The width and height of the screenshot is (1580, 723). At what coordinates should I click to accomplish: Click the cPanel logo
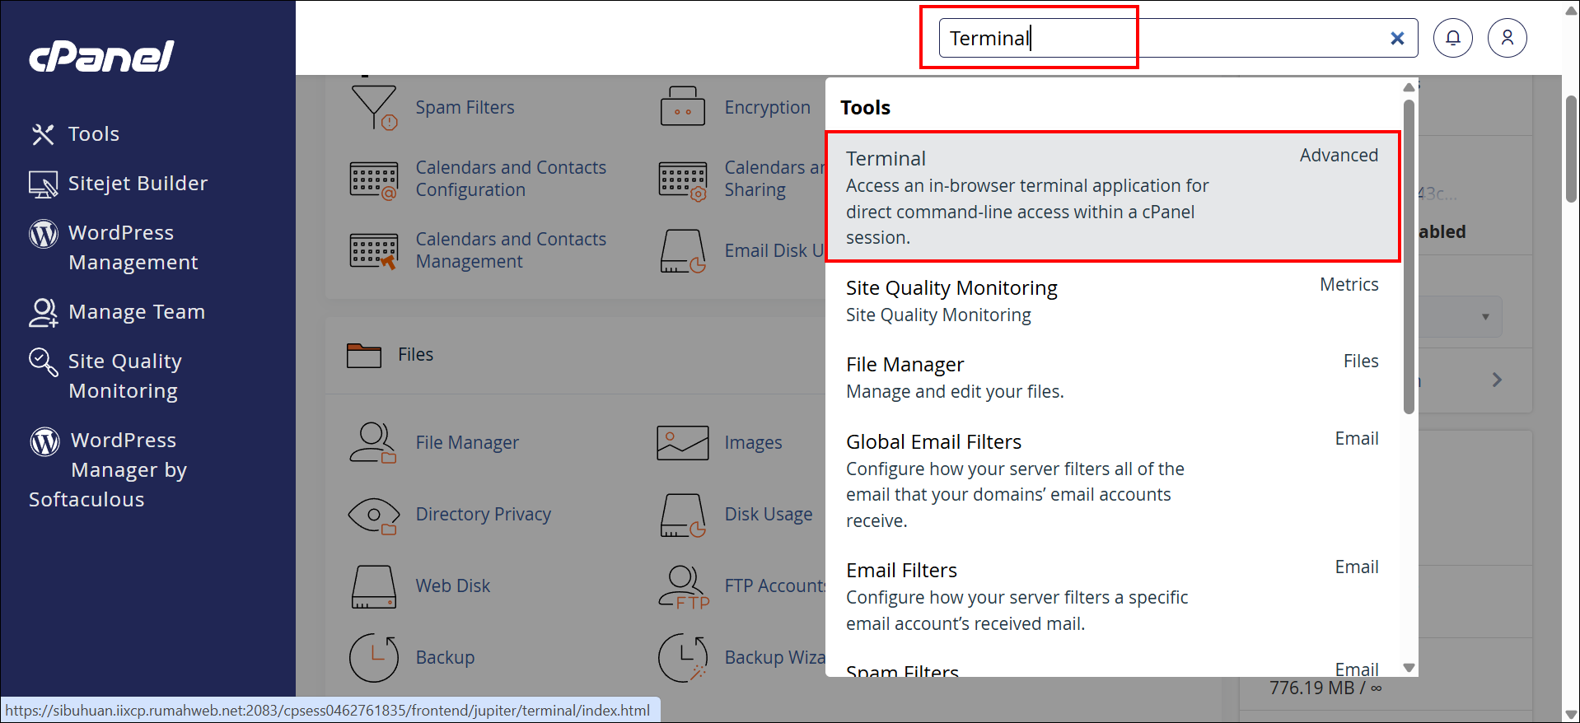(102, 57)
